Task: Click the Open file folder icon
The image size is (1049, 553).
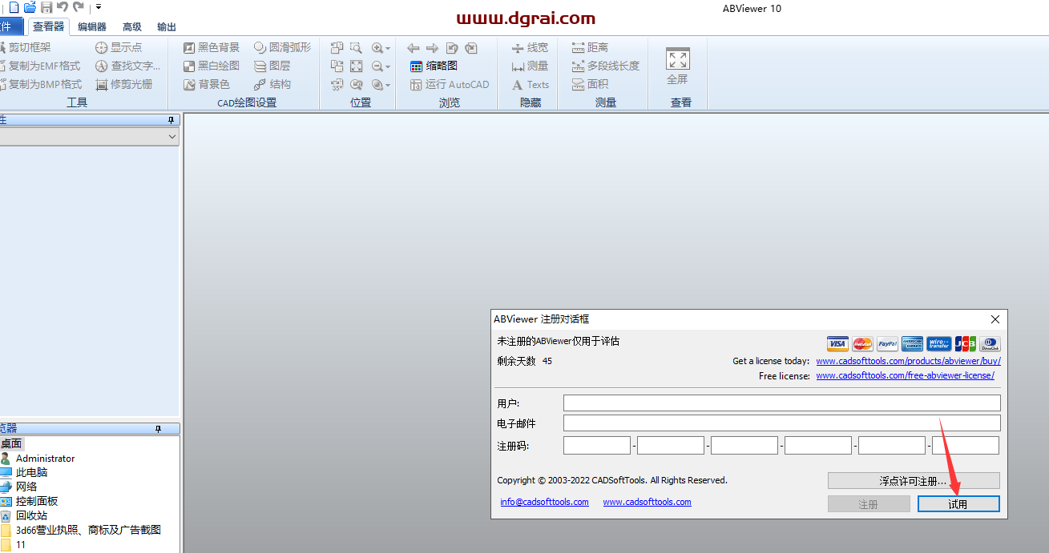Action: (30, 7)
